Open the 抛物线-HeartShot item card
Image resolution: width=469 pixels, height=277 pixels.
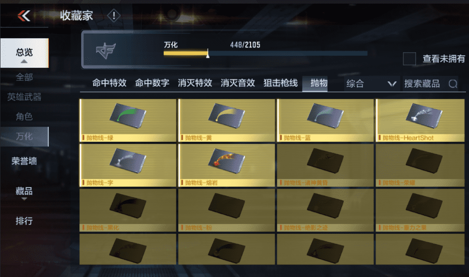[420, 120]
